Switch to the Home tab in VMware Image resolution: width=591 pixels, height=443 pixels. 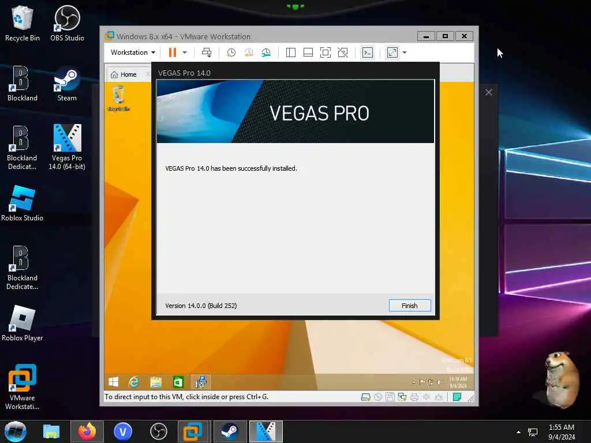click(124, 74)
